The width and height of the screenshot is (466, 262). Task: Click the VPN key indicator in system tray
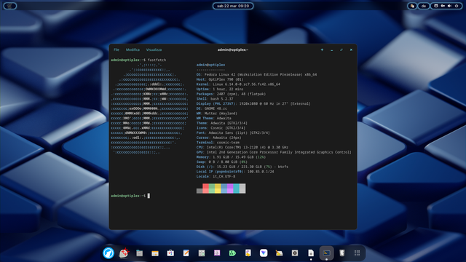443,6
